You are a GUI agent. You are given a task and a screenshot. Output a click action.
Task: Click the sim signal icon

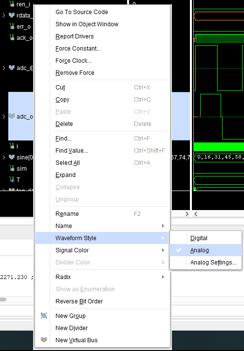(12, 168)
